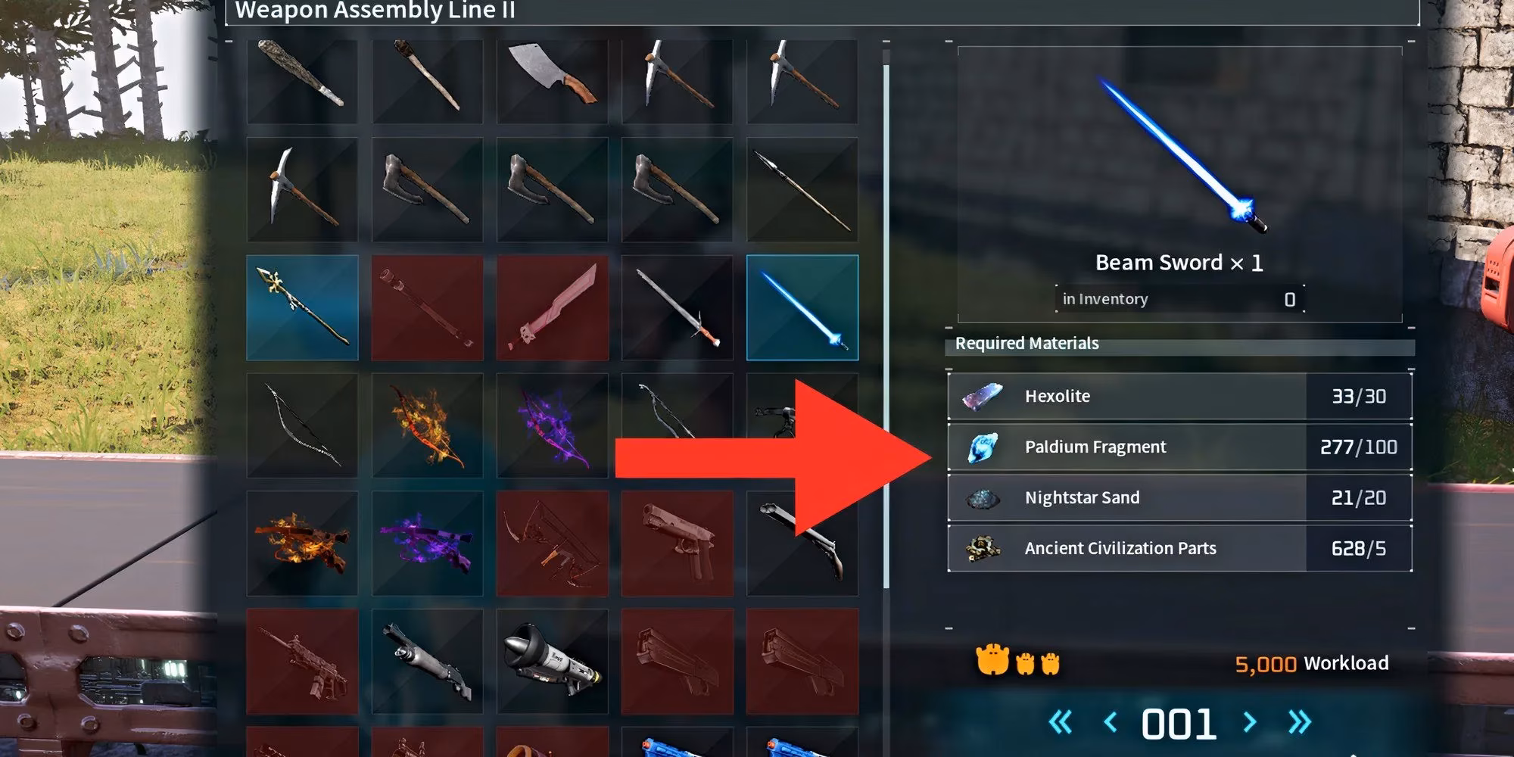Select the silver sword with red hilt
The image size is (1514, 757).
click(677, 307)
